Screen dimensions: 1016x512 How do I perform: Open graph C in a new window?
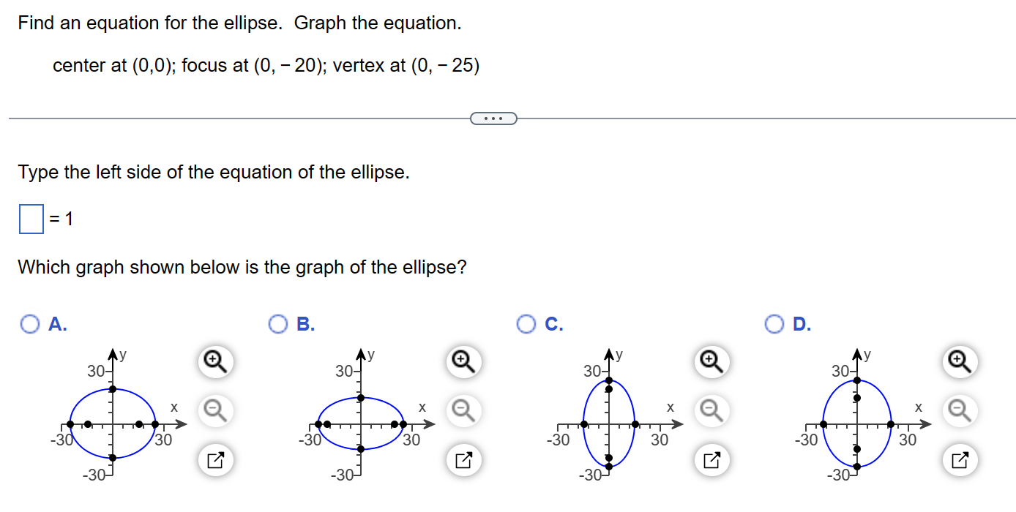click(711, 460)
